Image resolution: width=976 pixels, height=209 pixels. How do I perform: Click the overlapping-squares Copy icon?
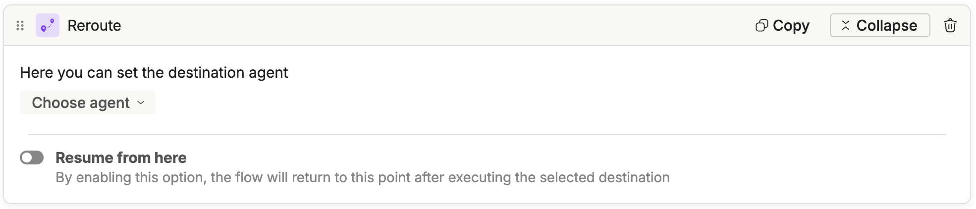pos(761,26)
